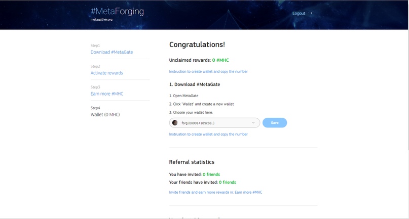Screen dimensions: 409x219
Task: Click Invite friends and earn more rewards link
Action: (x=215, y=192)
